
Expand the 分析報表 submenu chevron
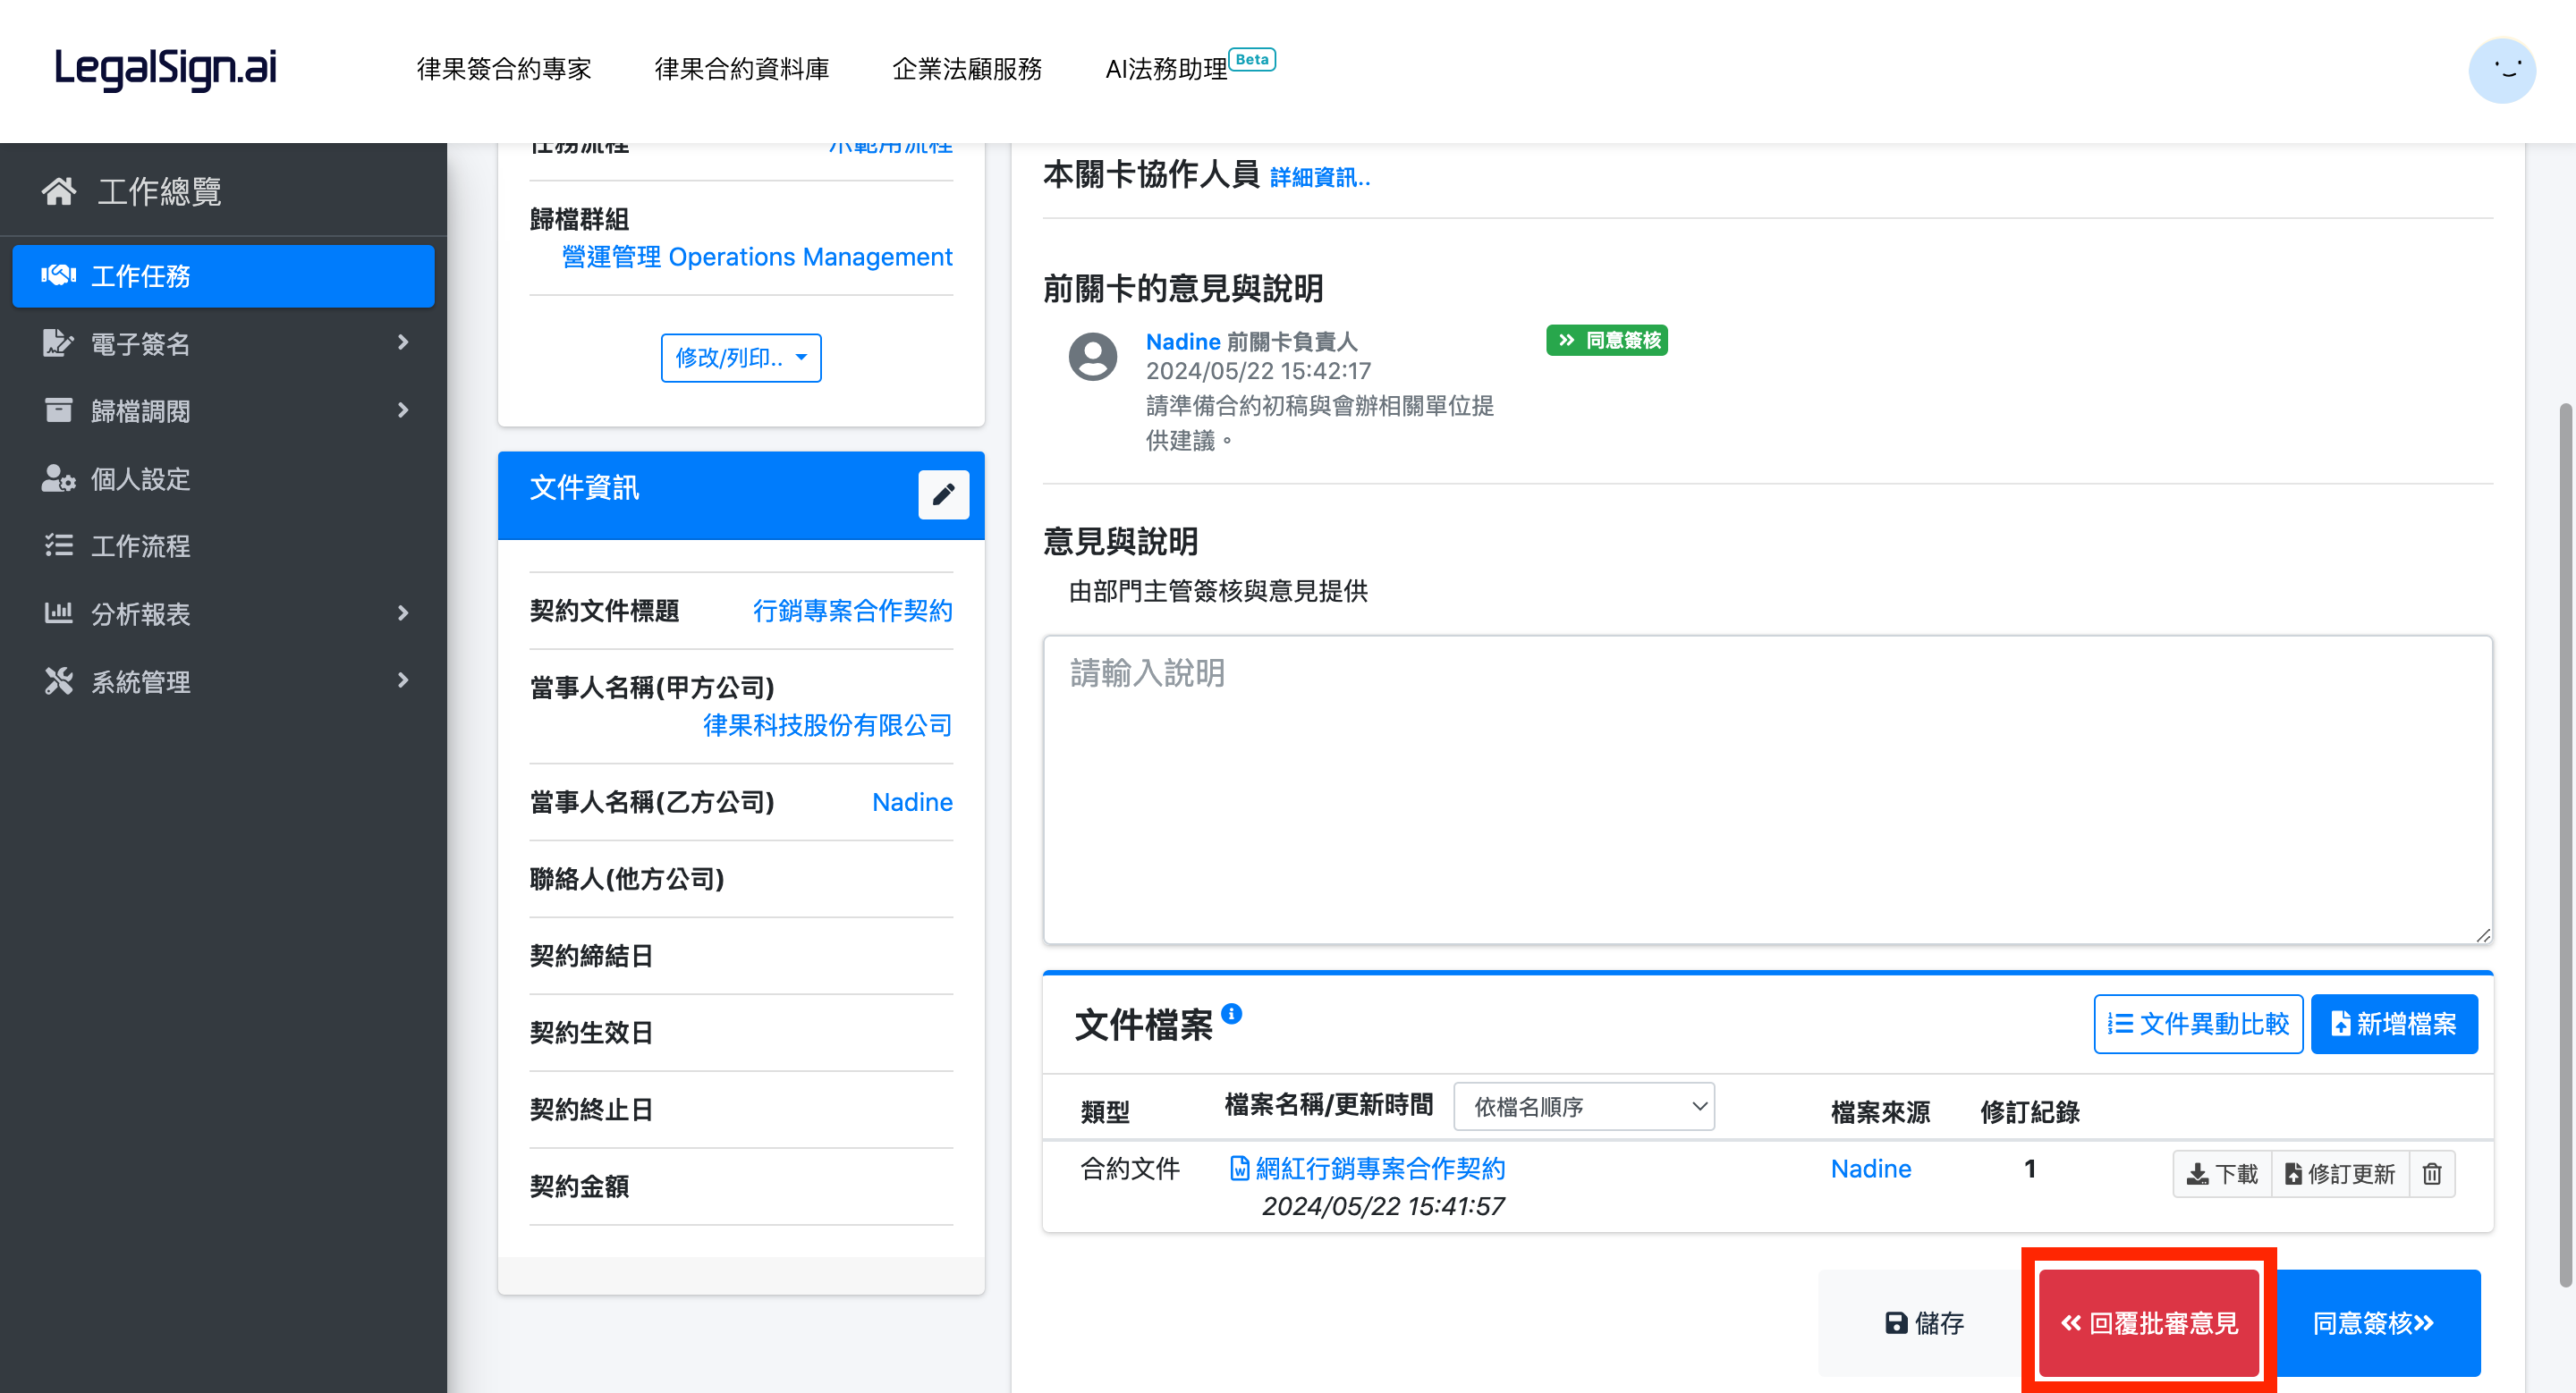click(403, 612)
